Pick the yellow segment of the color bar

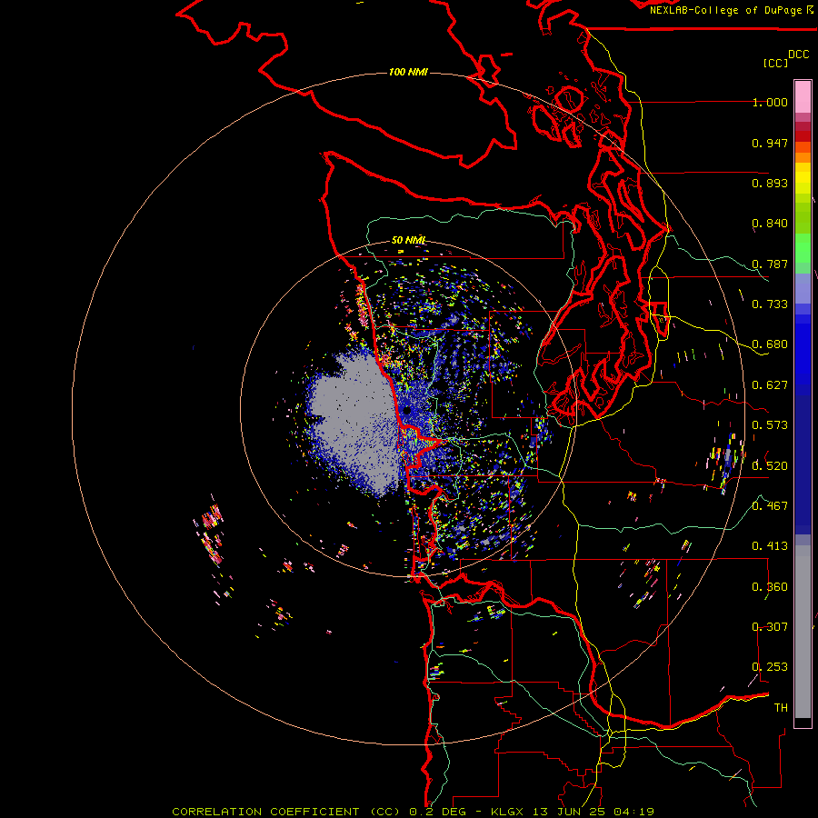[x=803, y=183]
